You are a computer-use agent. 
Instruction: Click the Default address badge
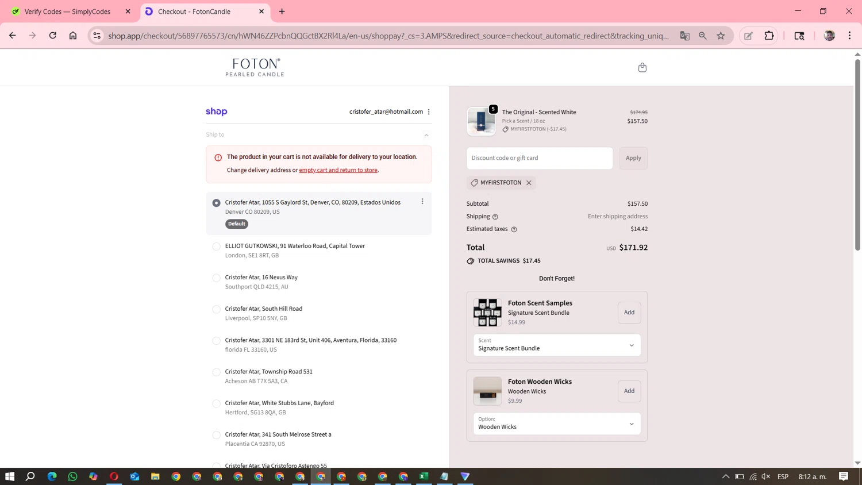pos(237,224)
